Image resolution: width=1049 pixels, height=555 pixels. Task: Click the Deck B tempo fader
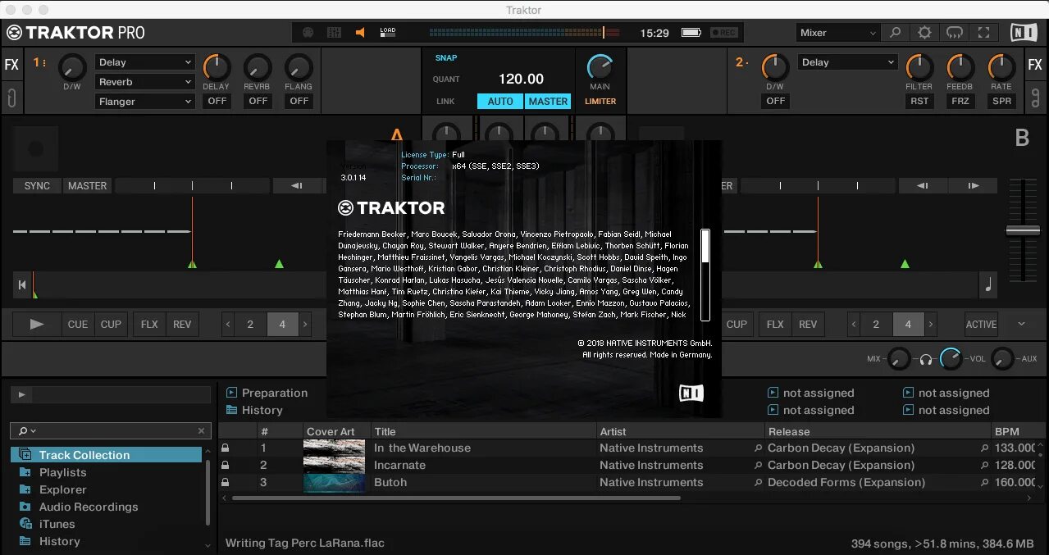click(x=1023, y=231)
